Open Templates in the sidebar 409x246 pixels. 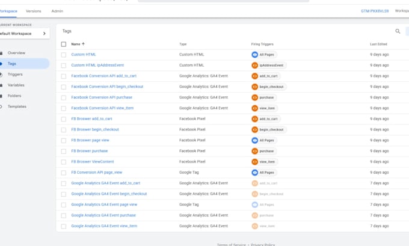pos(17,106)
